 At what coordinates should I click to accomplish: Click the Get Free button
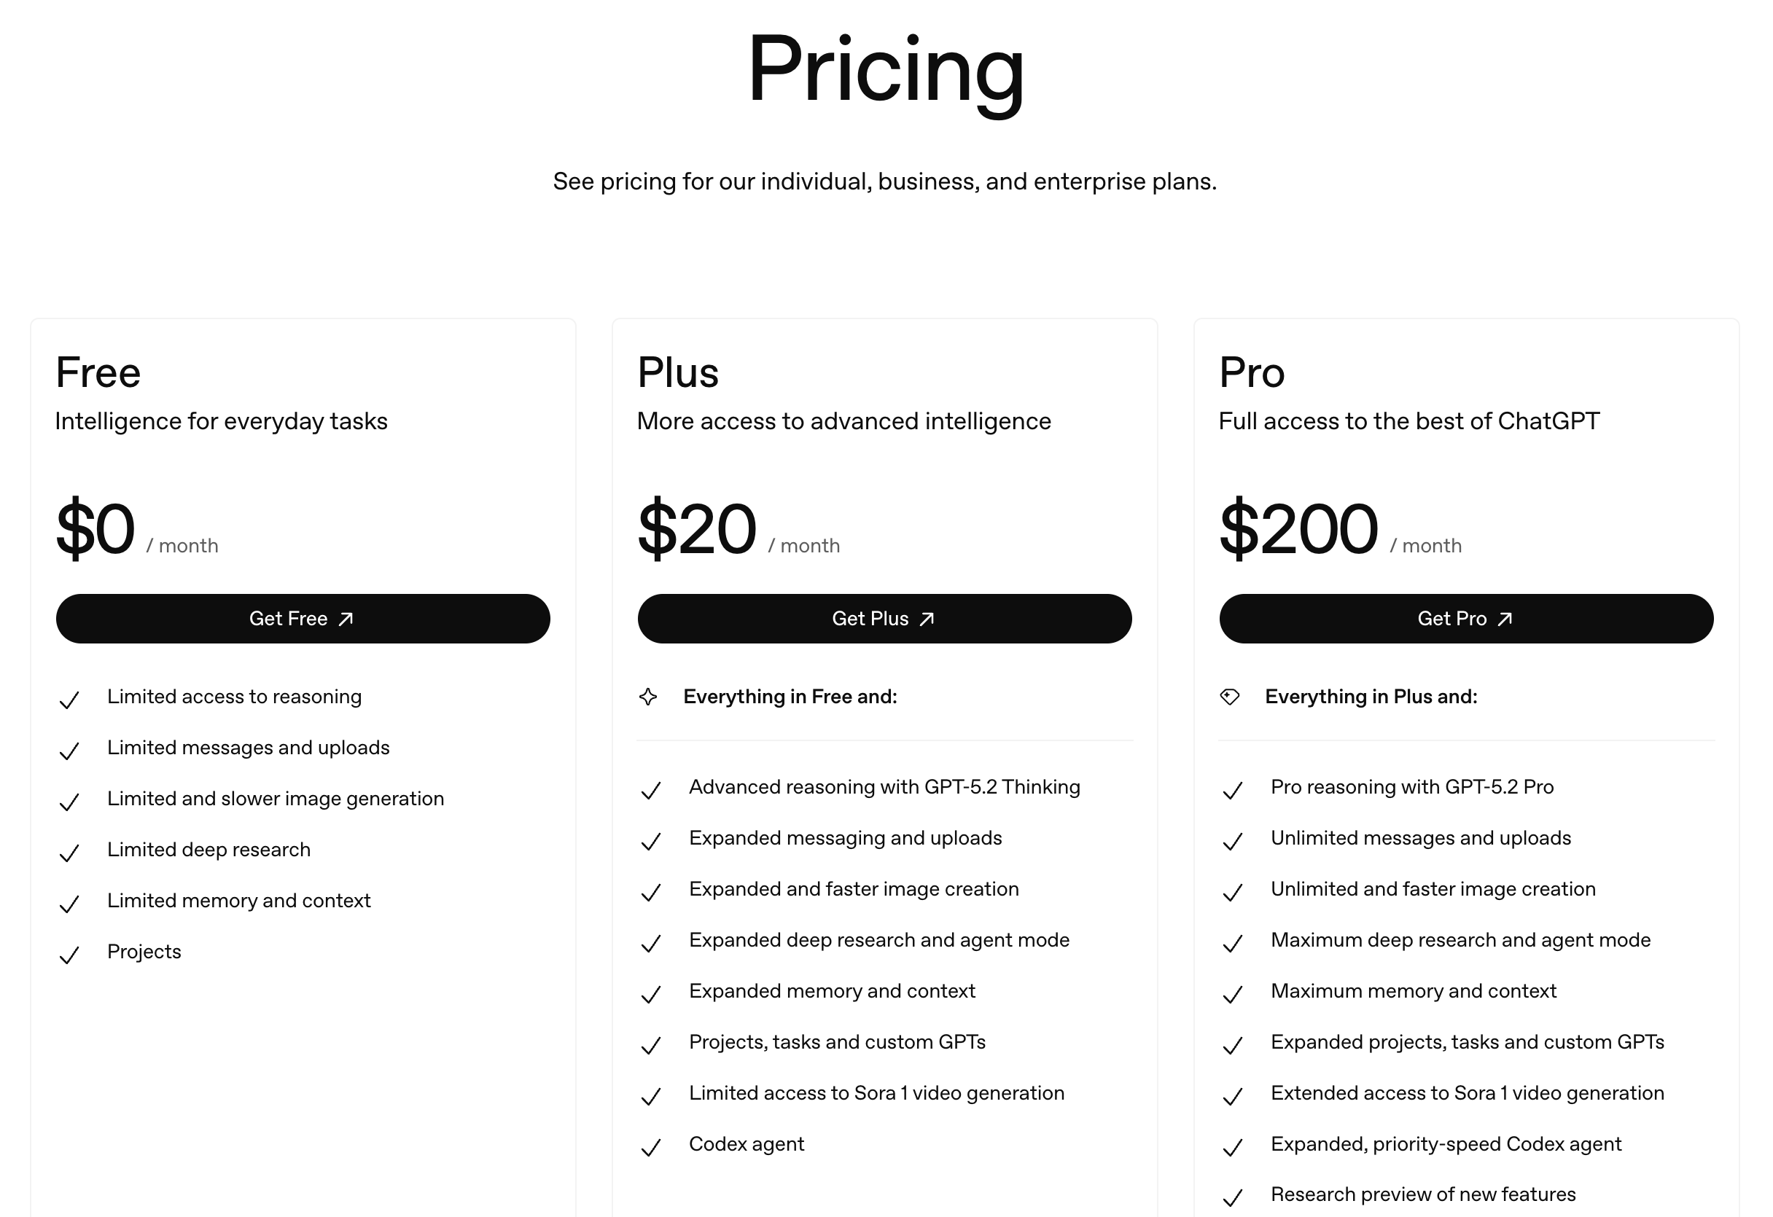[x=303, y=619]
